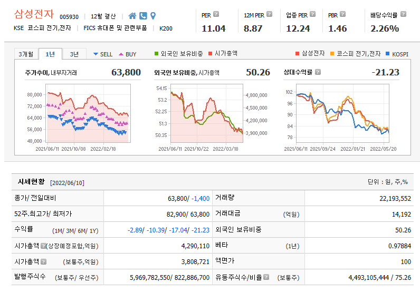Image resolution: width=420 pixels, height=292 pixels.
Task: Switch to the 3년 chart tab
Action: point(74,54)
